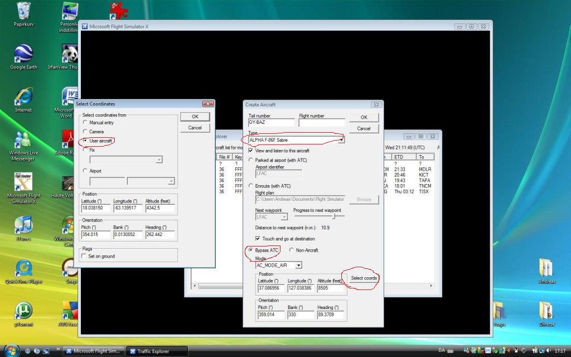Open the Papirkurv recycle bin icon
This screenshot has width=571, height=357.
tap(23, 11)
